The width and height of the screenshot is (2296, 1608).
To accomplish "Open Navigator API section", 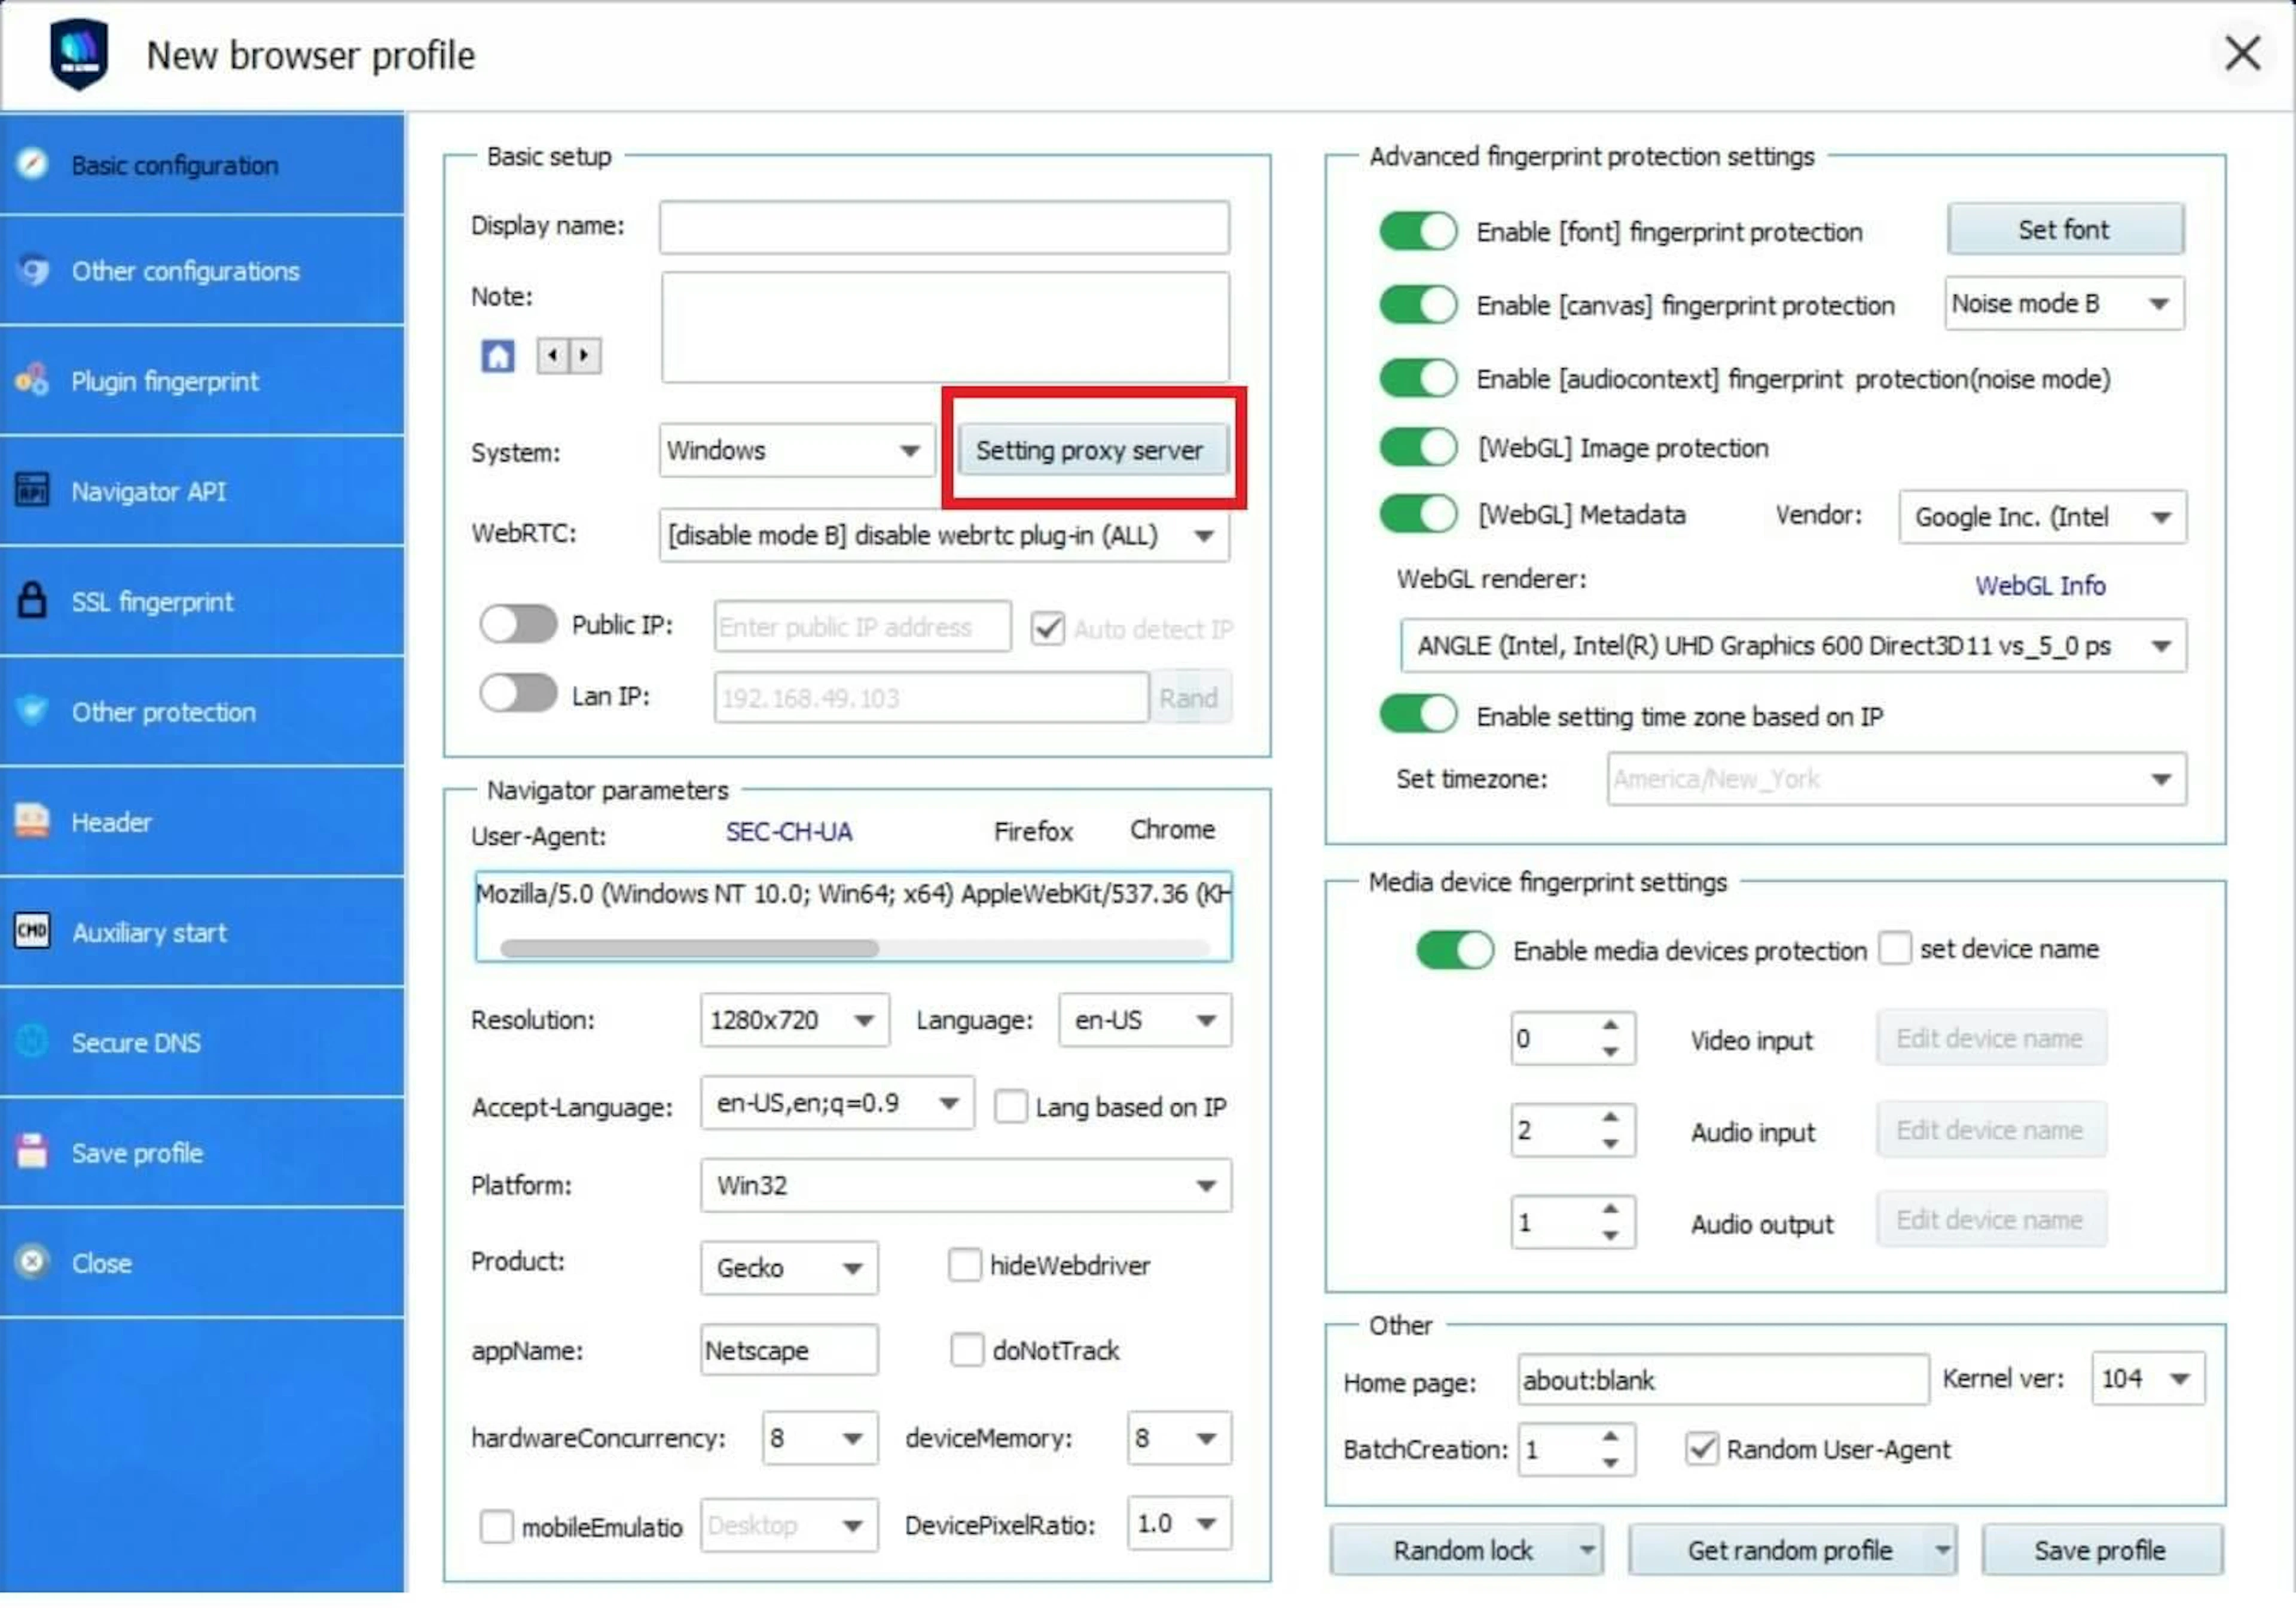I will pos(202,491).
